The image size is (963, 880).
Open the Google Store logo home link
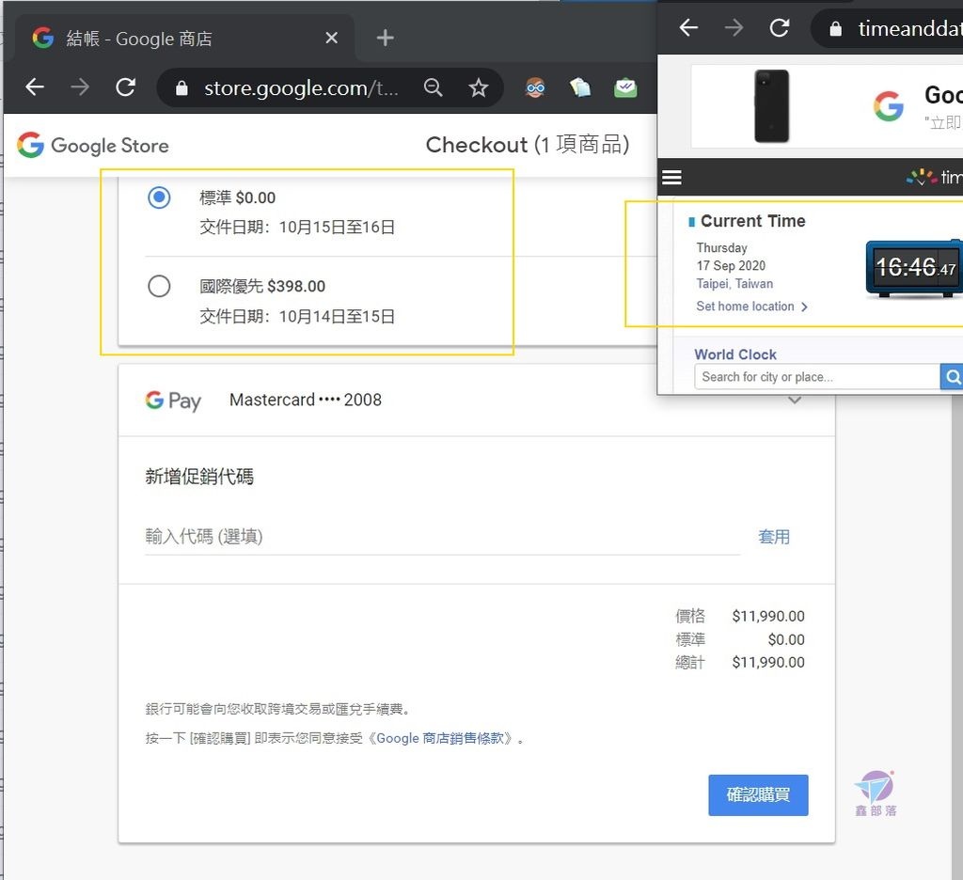tap(93, 146)
